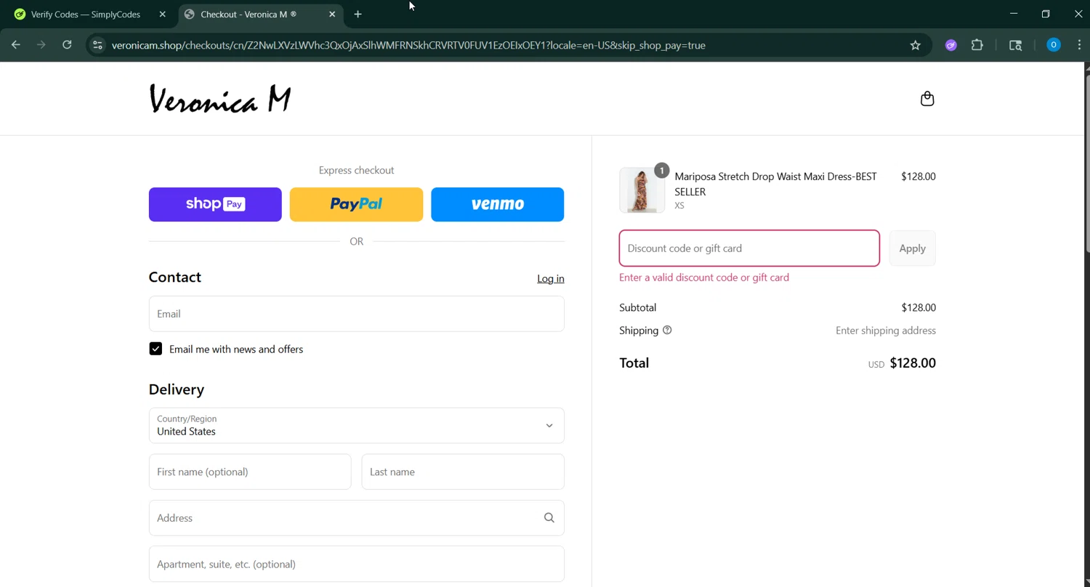Click the XS size label
Viewport: 1090px width, 587px height.
pyautogui.click(x=679, y=206)
